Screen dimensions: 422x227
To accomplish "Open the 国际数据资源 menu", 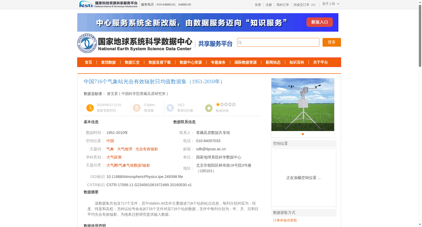I will 246,62.
